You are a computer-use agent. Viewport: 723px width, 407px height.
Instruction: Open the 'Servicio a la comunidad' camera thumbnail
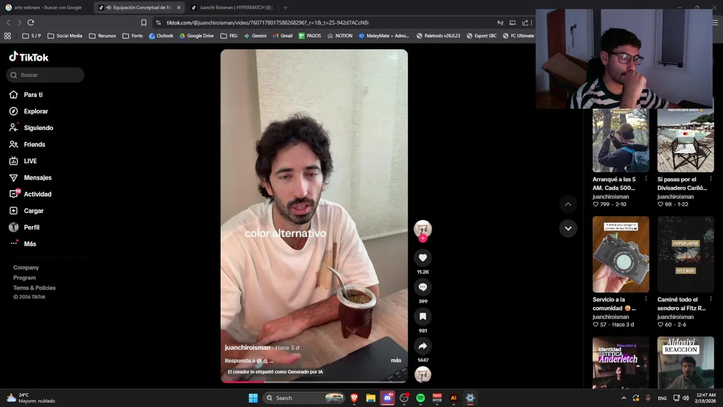tap(621, 254)
